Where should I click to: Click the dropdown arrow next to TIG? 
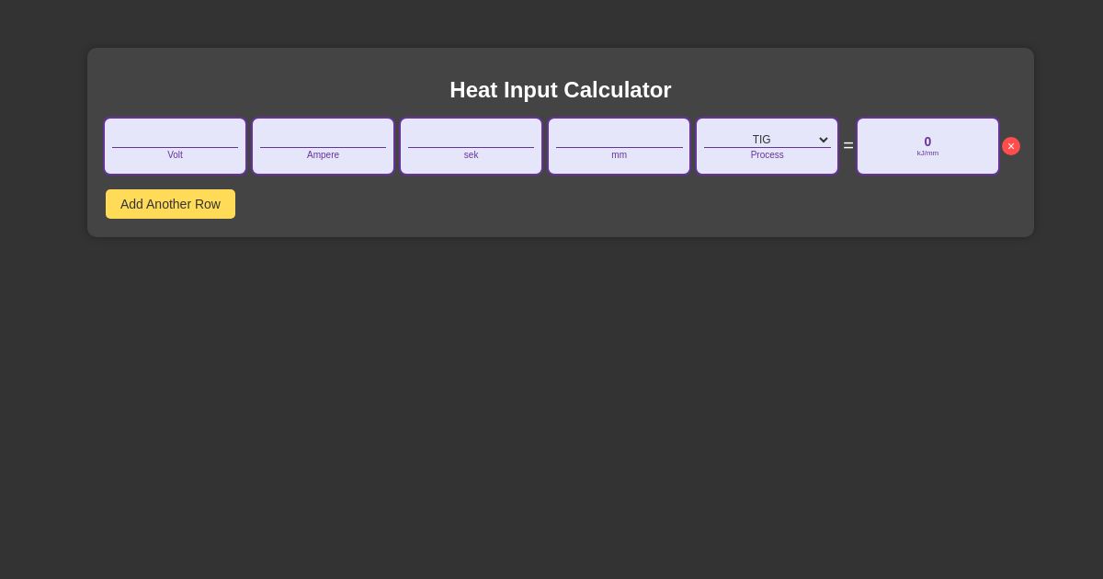(824, 140)
